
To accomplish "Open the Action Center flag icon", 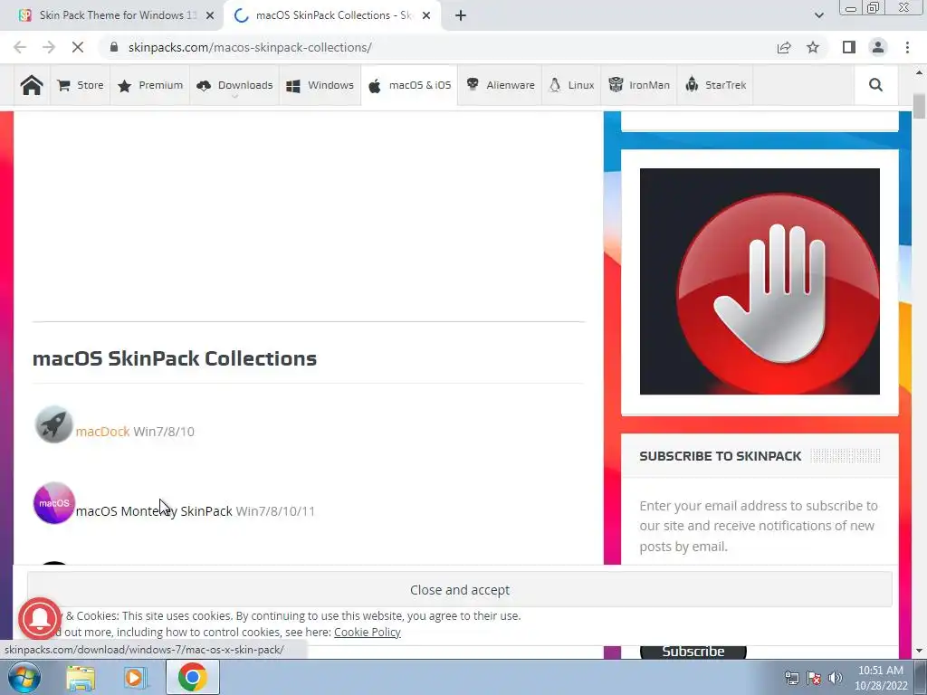I will point(814,678).
